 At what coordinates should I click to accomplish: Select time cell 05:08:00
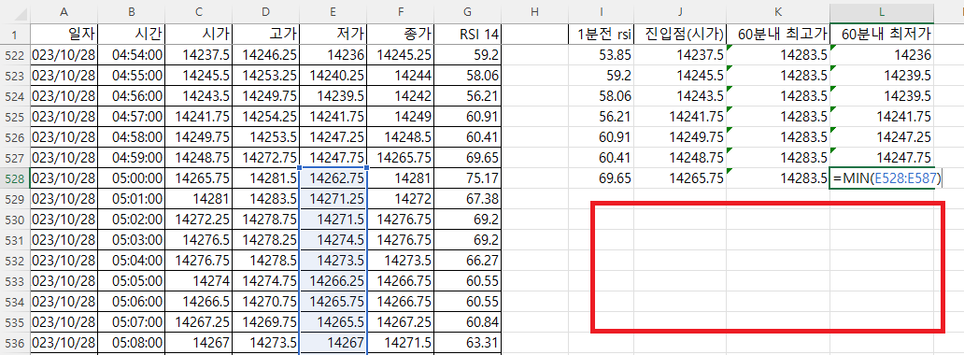[x=131, y=342]
